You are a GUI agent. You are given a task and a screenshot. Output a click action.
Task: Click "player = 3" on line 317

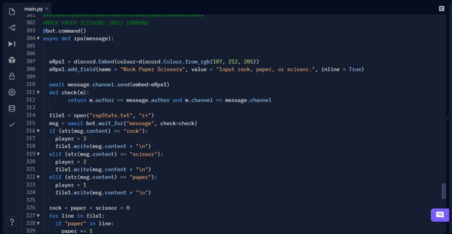(71, 139)
